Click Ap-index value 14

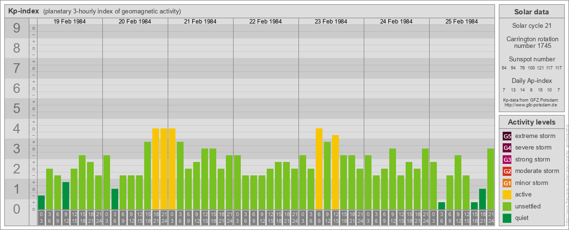coord(522,90)
